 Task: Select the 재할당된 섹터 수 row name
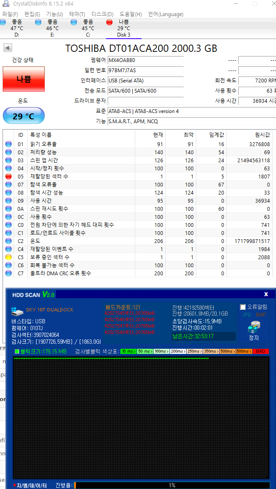49,176
